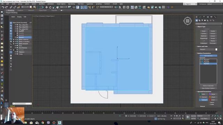
Task: Toggle the Percent Snap icon
Action: [90, 7]
